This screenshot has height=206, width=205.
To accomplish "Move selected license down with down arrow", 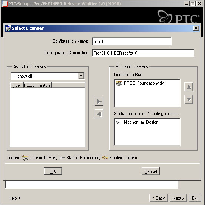I will (x=189, y=99).
